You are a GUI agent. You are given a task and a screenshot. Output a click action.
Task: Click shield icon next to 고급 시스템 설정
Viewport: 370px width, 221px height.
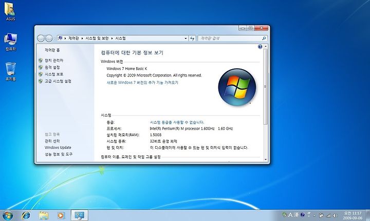pos(41,81)
